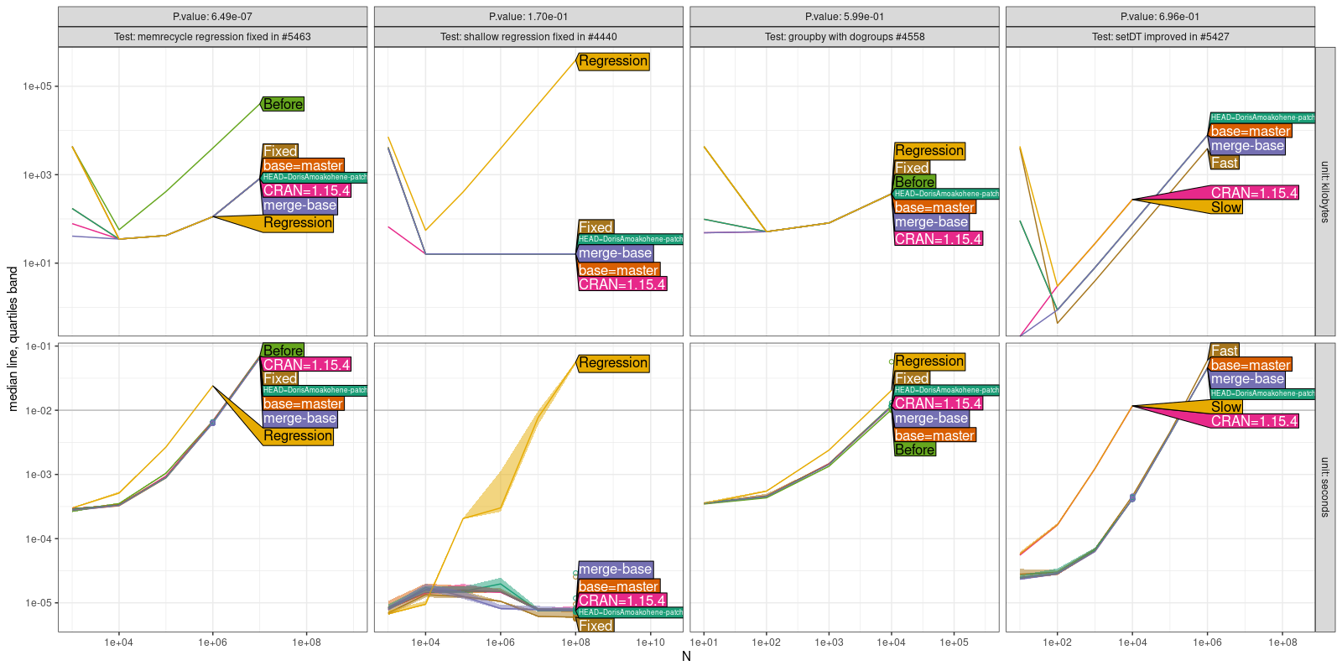Image resolution: width=1342 pixels, height=671 pixels.
Task: Click 'merge-base' label in groupby kilobytes panel
Action: coord(931,222)
